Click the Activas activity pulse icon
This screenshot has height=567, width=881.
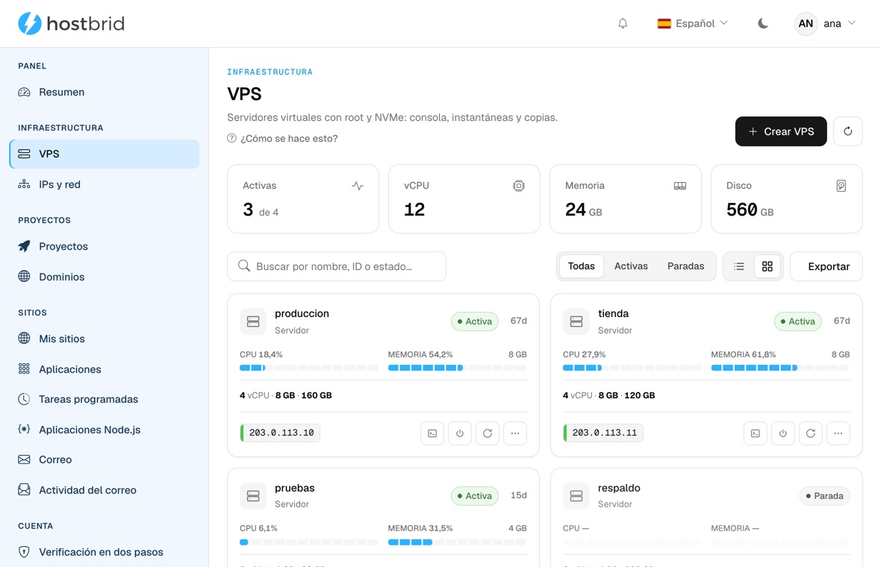[358, 186]
